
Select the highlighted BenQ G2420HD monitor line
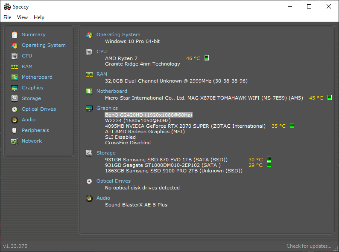point(149,115)
